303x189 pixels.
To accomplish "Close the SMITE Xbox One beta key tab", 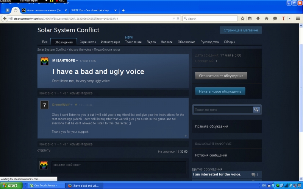I will (116, 11).
